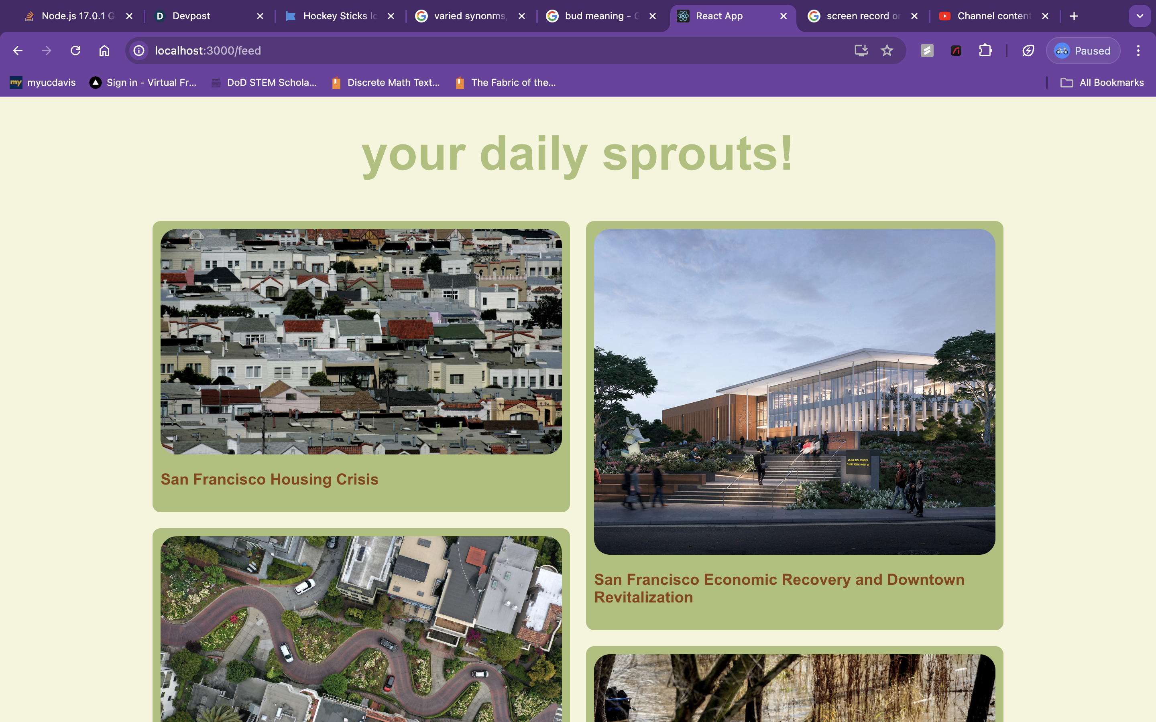
Task: Click the install app icon in address bar
Action: click(861, 51)
